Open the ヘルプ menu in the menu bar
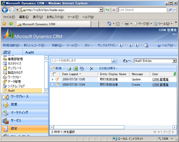 pyautogui.click(x=88, y=17)
